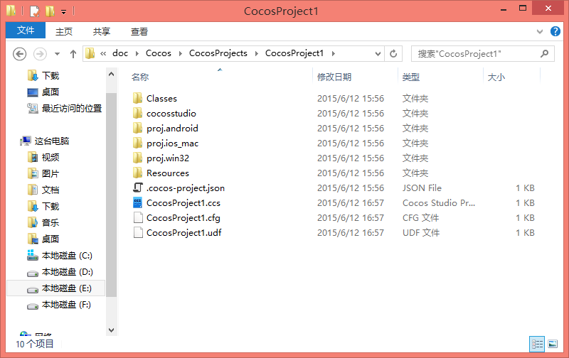This screenshot has width=569, height=358.
Task: Expand the ribbon chevron
Action: pos(540,31)
